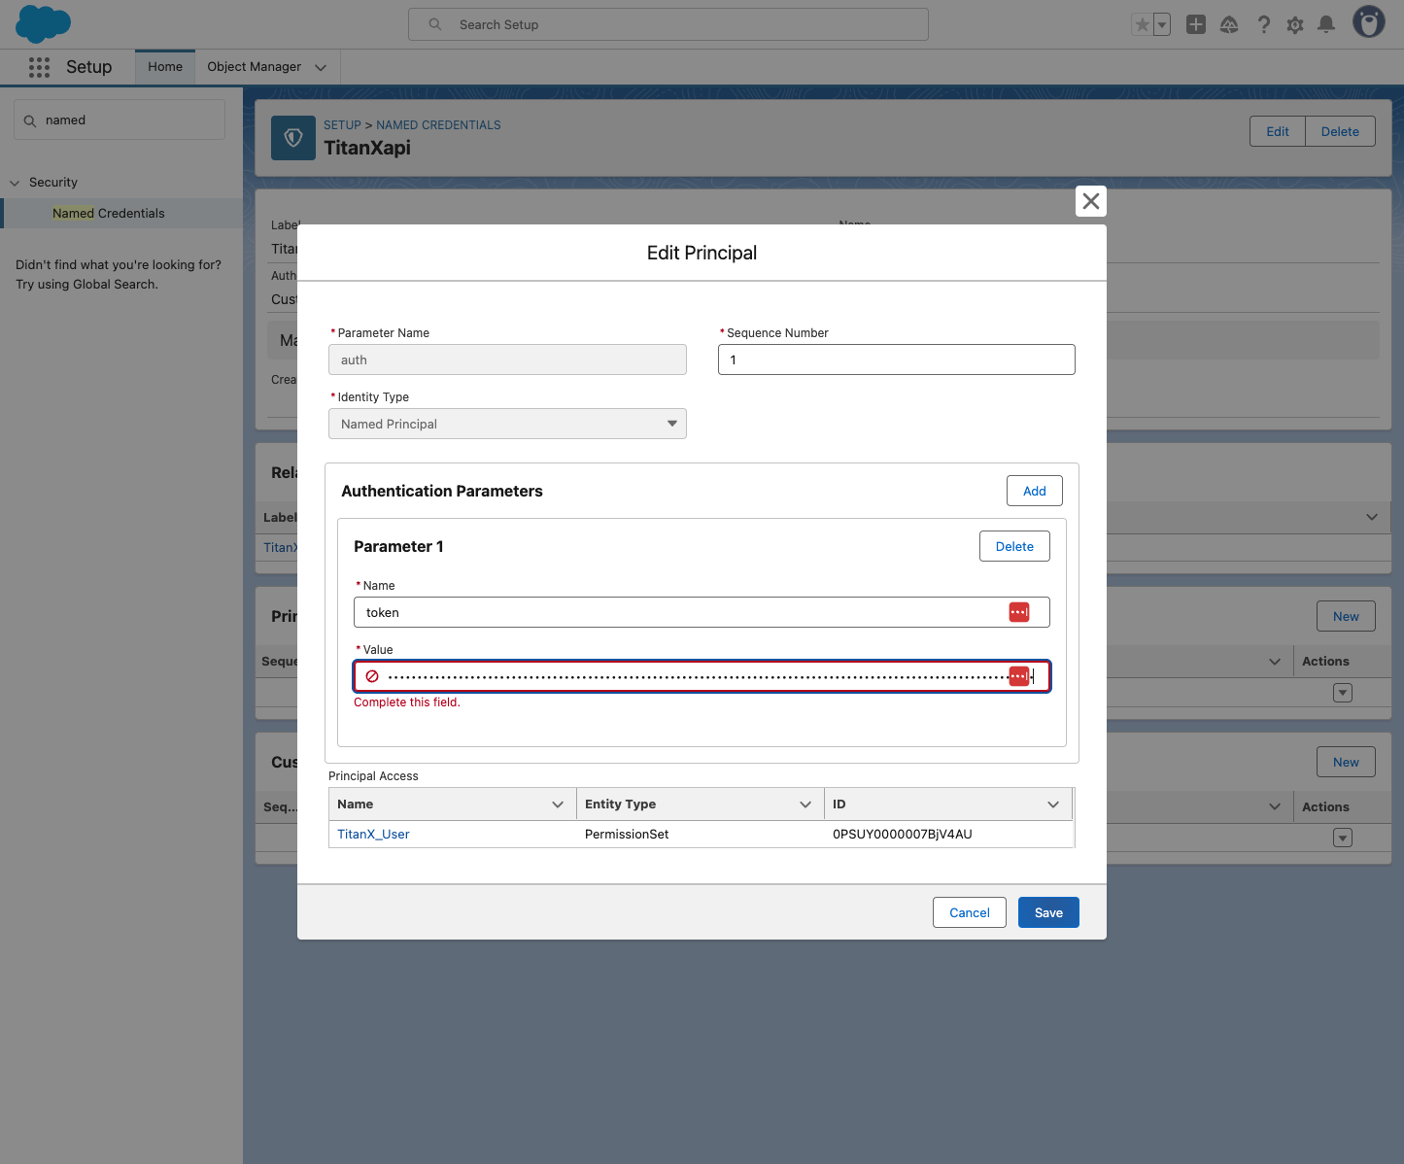Screen dimensions: 1404x1164
Task: Open the Help question mark icon
Action: 1263,24
